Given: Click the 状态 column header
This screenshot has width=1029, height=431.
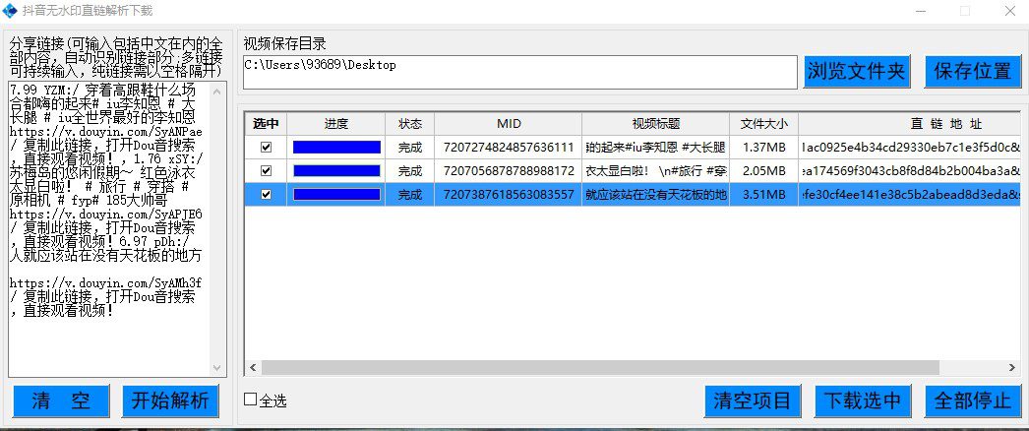Looking at the screenshot, I should (x=409, y=124).
